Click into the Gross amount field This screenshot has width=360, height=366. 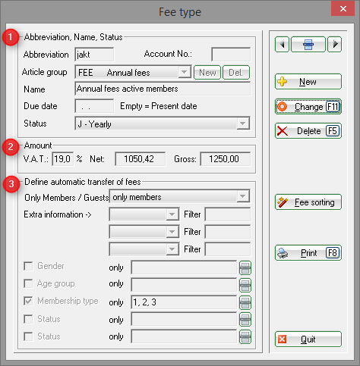point(226,159)
